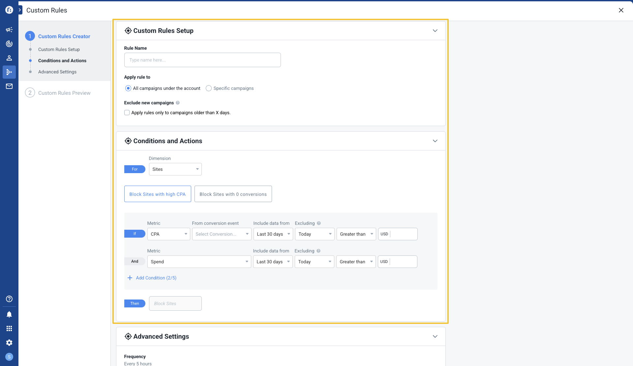Select All campaigns under the account radio

[x=128, y=88]
